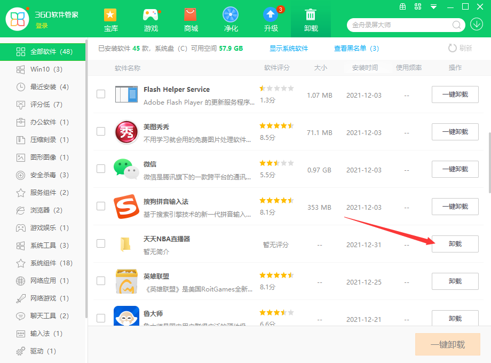Tick the 天天NBA直播器 checkbox
The width and height of the screenshot is (491, 363).
pyautogui.click(x=101, y=243)
